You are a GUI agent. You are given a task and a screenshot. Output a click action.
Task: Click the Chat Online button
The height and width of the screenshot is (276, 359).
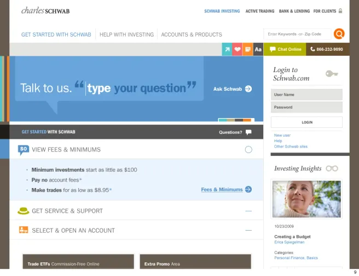point(285,49)
